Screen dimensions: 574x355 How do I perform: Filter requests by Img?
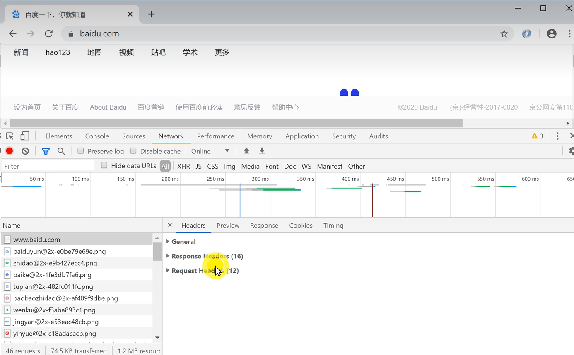coord(230,166)
